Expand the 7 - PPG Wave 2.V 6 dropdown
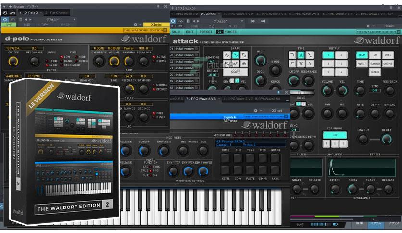This screenshot has height=233, width=402. (219, 99)
